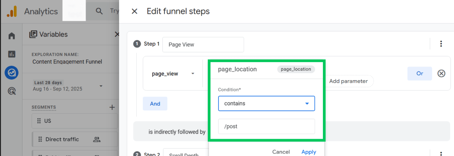Click the /post value input field

coord(266,126)
